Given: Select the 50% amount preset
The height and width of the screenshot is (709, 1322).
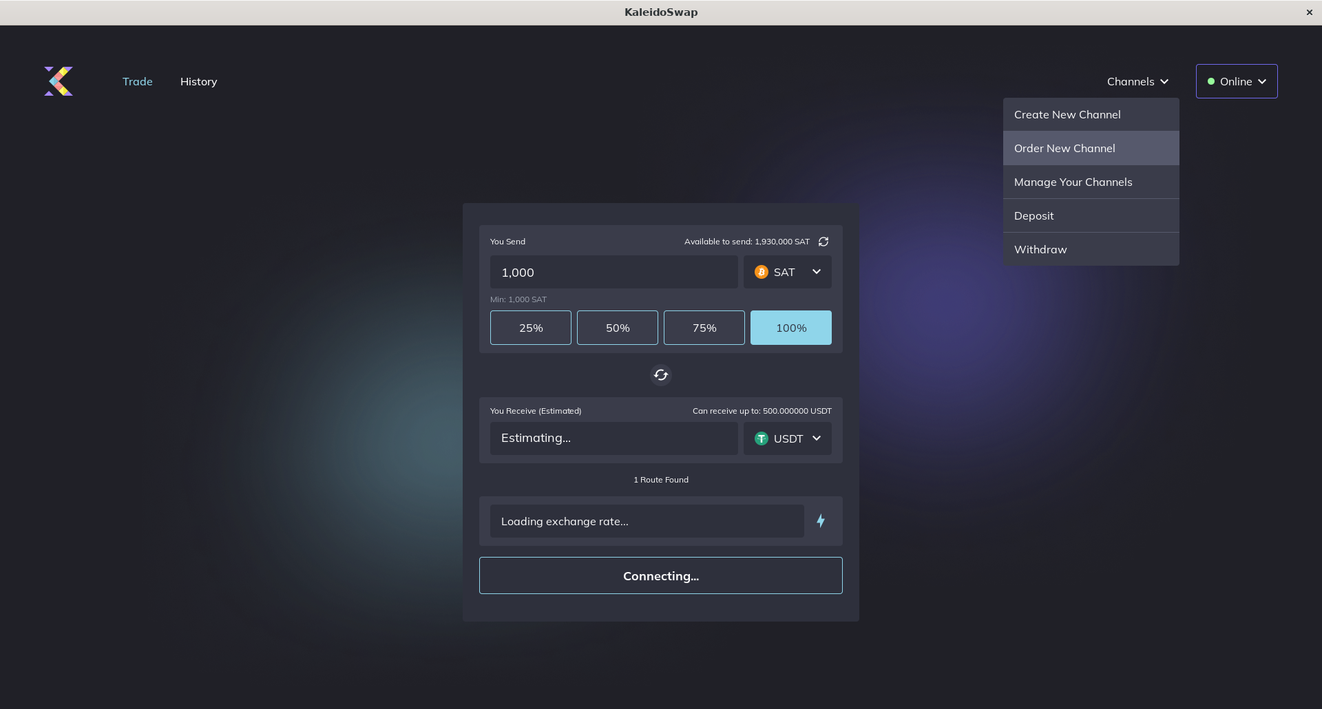Looking at the screenshot, I should pos(618,328).
